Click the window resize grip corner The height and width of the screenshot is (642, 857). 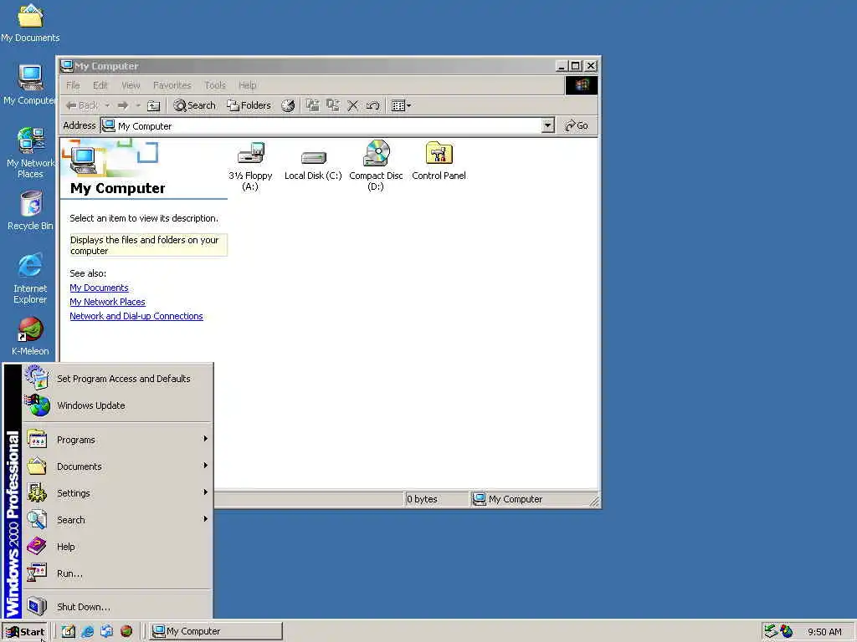point(594,501)
